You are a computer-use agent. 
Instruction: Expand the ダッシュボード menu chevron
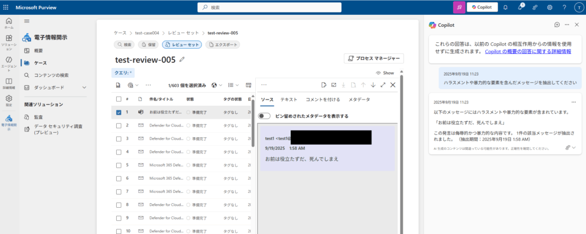pyautogui.click(x=84, y=88)
